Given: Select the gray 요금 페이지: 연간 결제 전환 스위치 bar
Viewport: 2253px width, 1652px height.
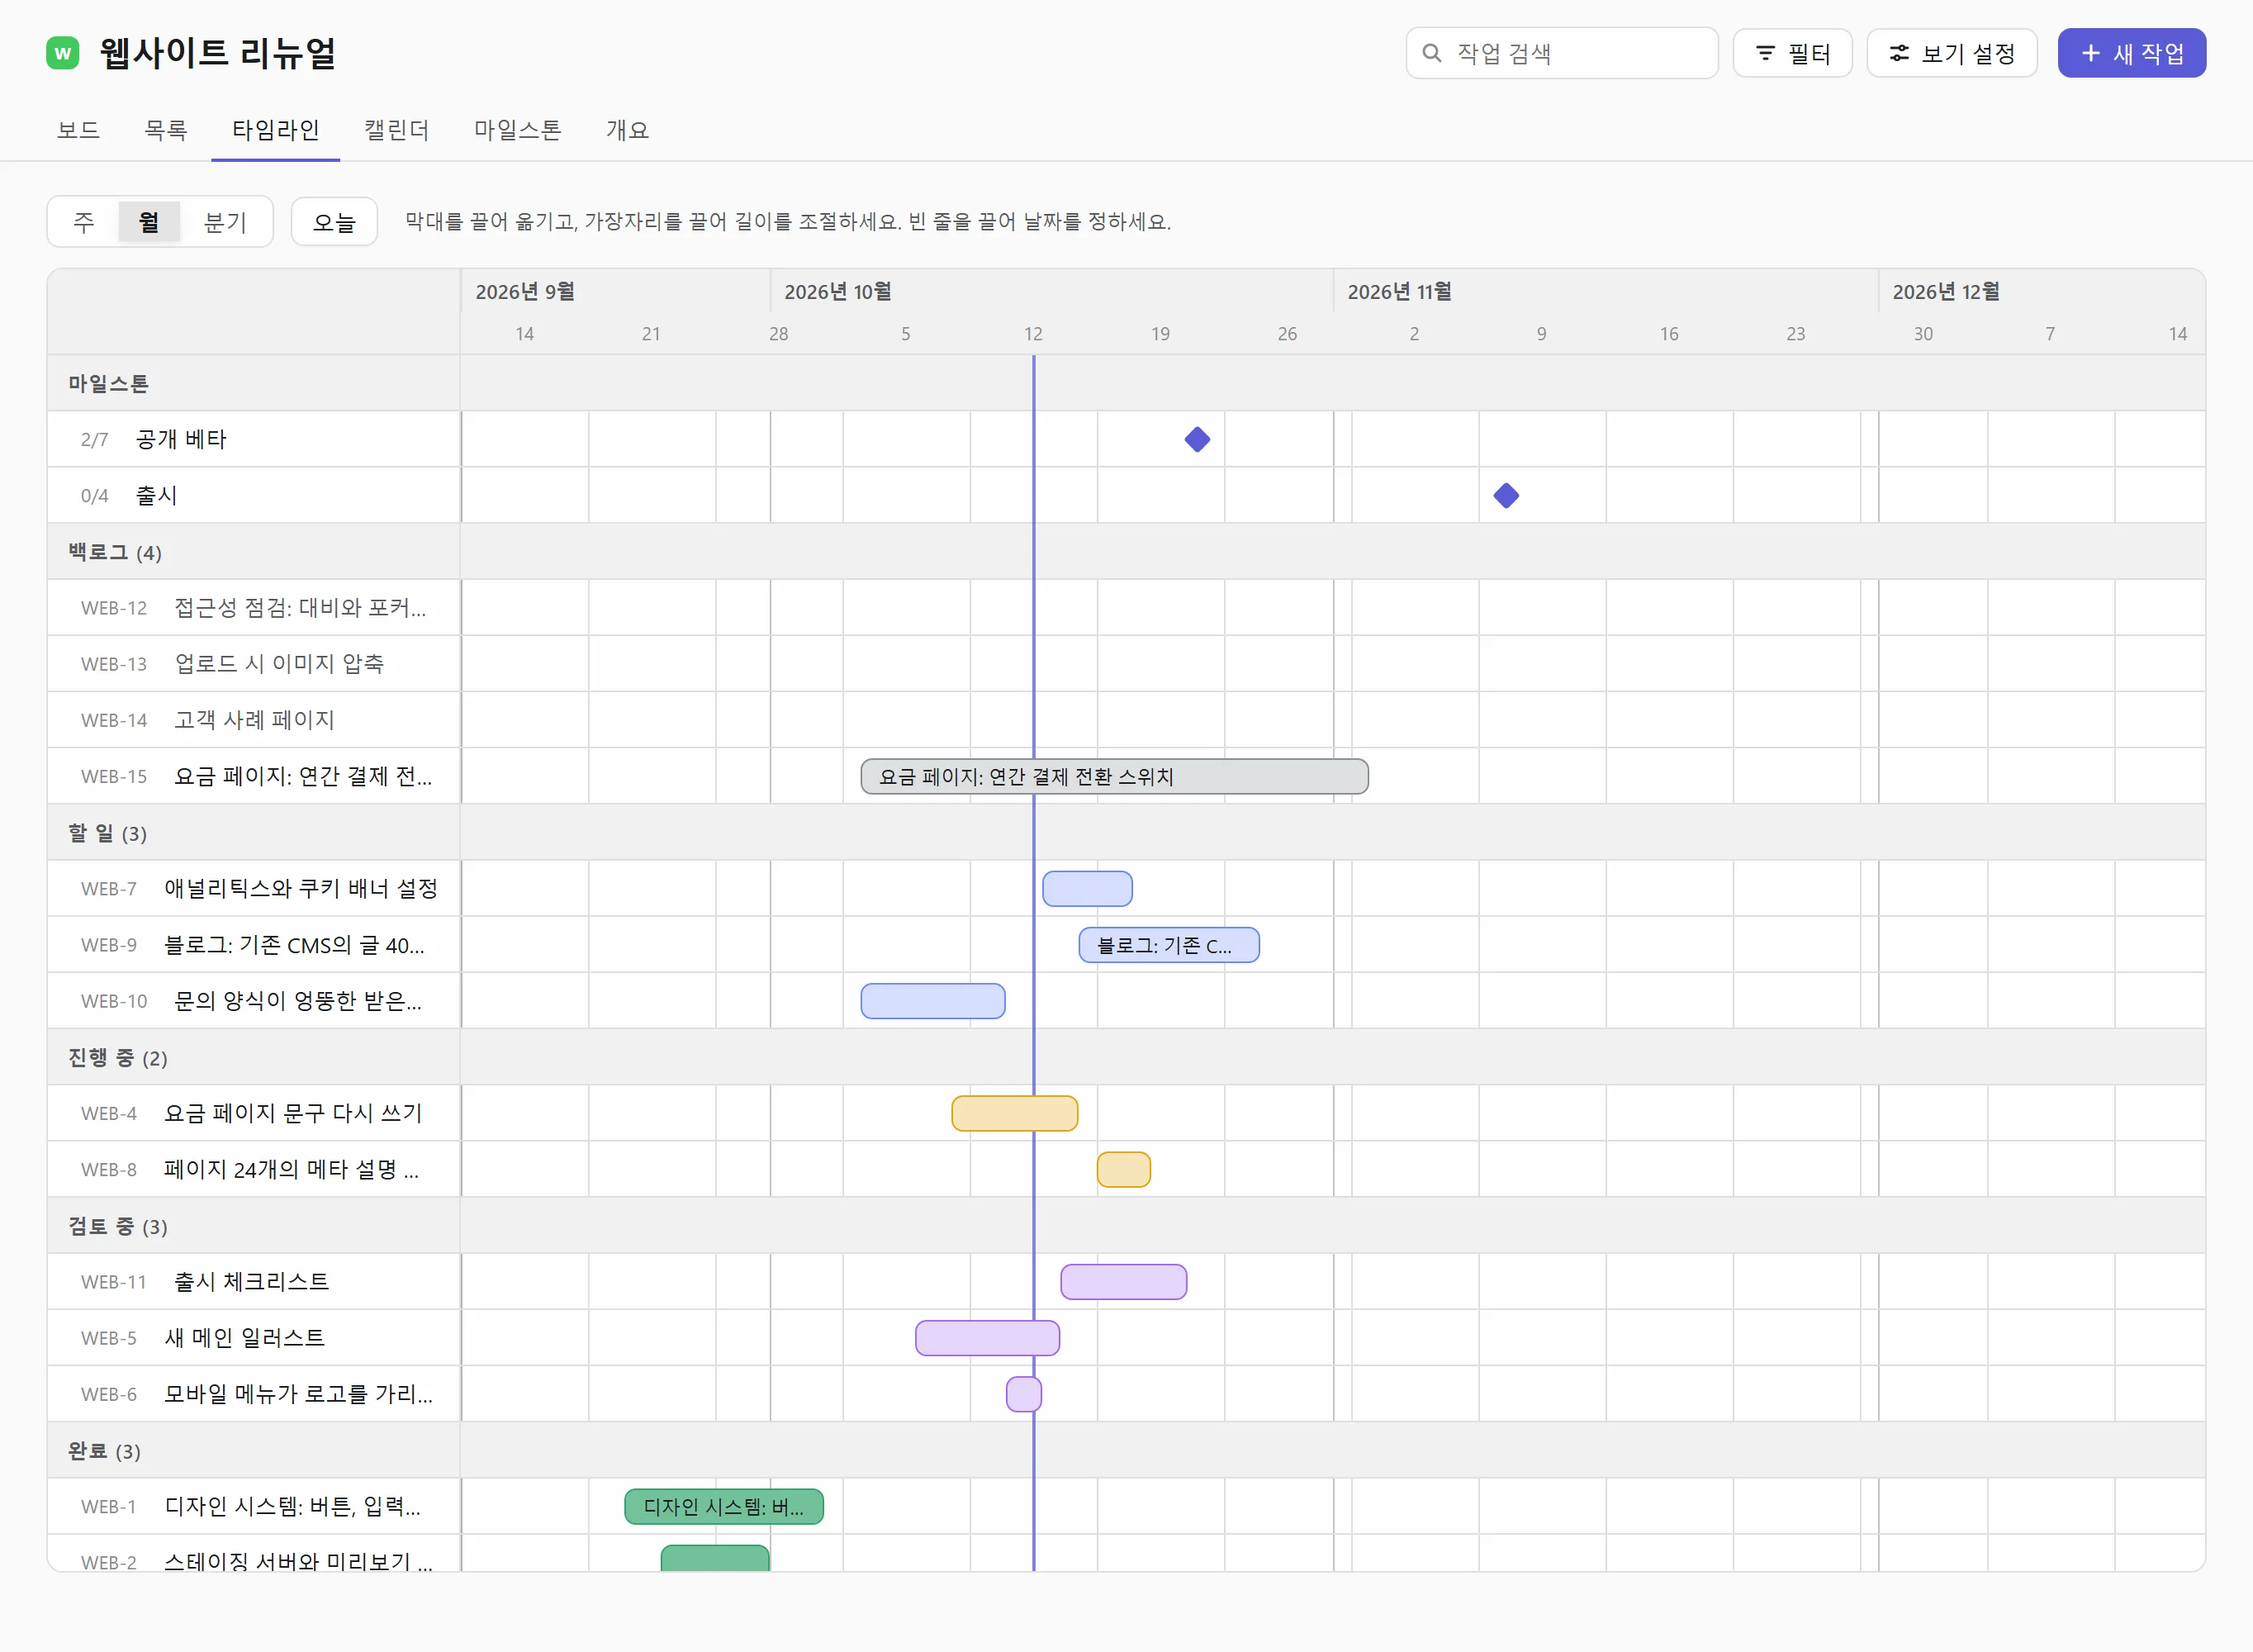Looking at the screenshot, I should tap(1114, 776).
